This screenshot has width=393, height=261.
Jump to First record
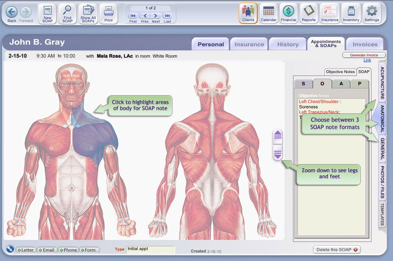tap(133, 16)
